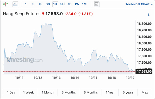The image size is (155, 99).
Task: Switch to candlestick chart view
Action: [5, 4]
